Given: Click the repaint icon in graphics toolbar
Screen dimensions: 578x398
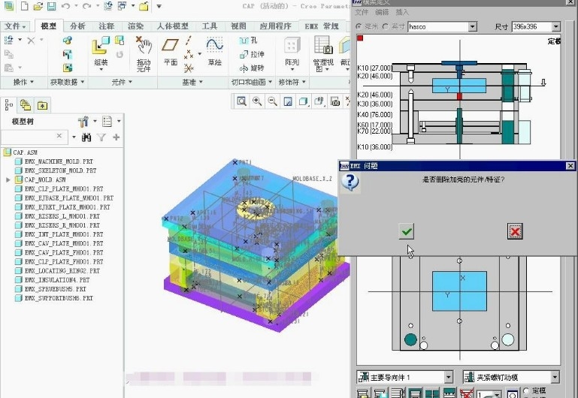Looking at the screenshot, I should (x=288, y=101).
